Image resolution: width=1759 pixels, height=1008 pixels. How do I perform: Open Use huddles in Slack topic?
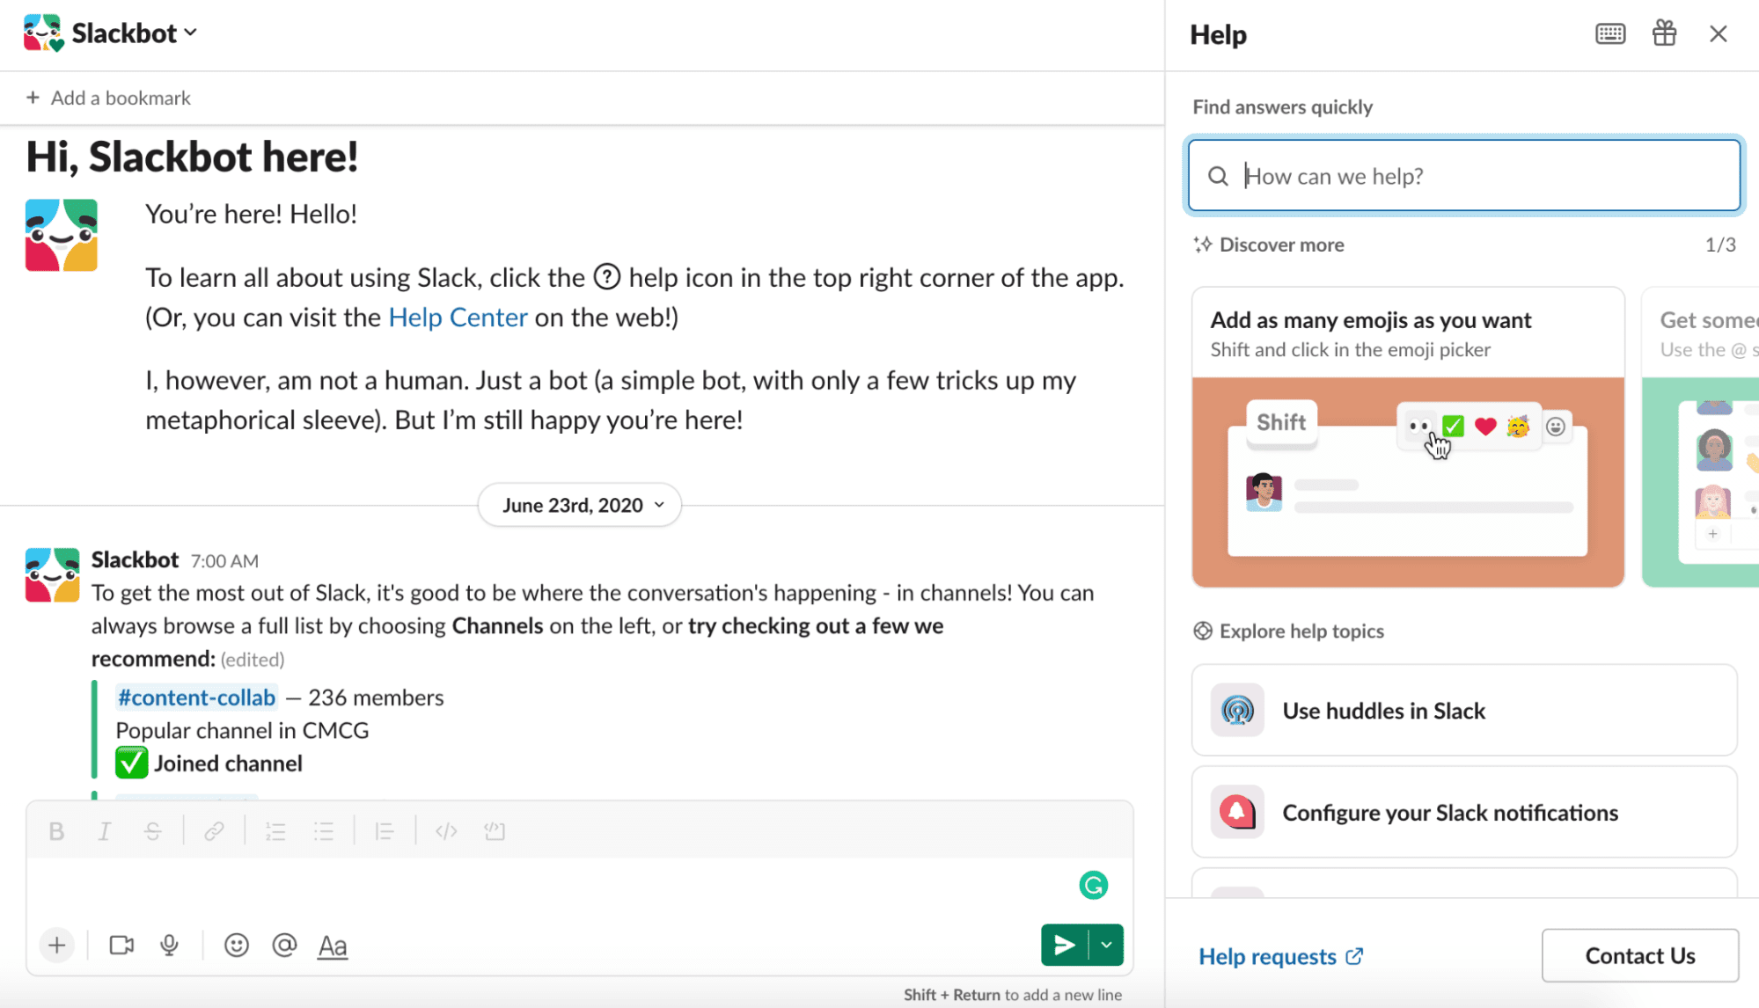pos(1464,710)
